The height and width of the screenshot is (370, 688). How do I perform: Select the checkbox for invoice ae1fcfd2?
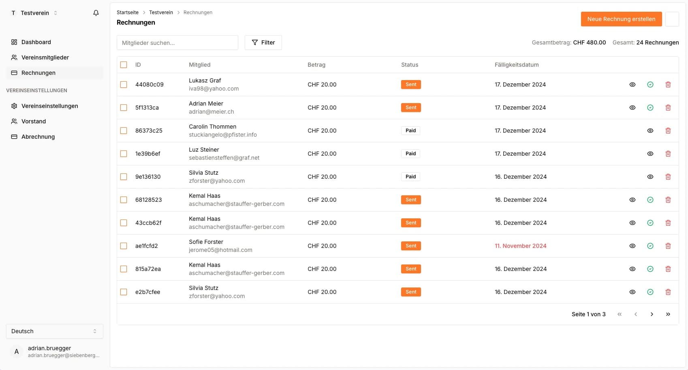coord(124,246)
